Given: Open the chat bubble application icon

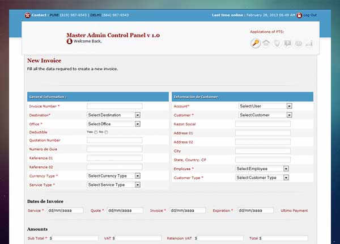Looking at the screenshot, I should (x=288, y=44).
